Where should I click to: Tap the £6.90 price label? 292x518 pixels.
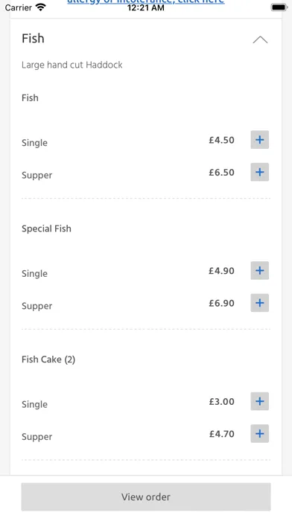pyautogui.click(x=221, y=303)
